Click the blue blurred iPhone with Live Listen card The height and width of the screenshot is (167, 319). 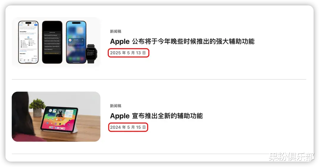point(76,42)
